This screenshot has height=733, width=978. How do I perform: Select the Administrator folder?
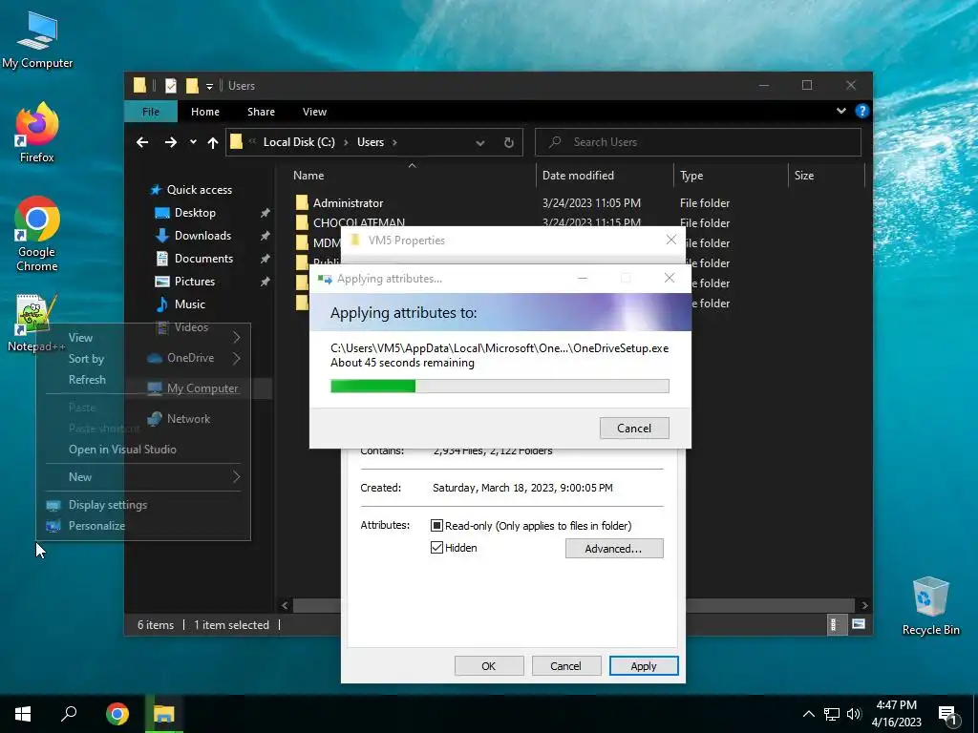coord(348,203)
